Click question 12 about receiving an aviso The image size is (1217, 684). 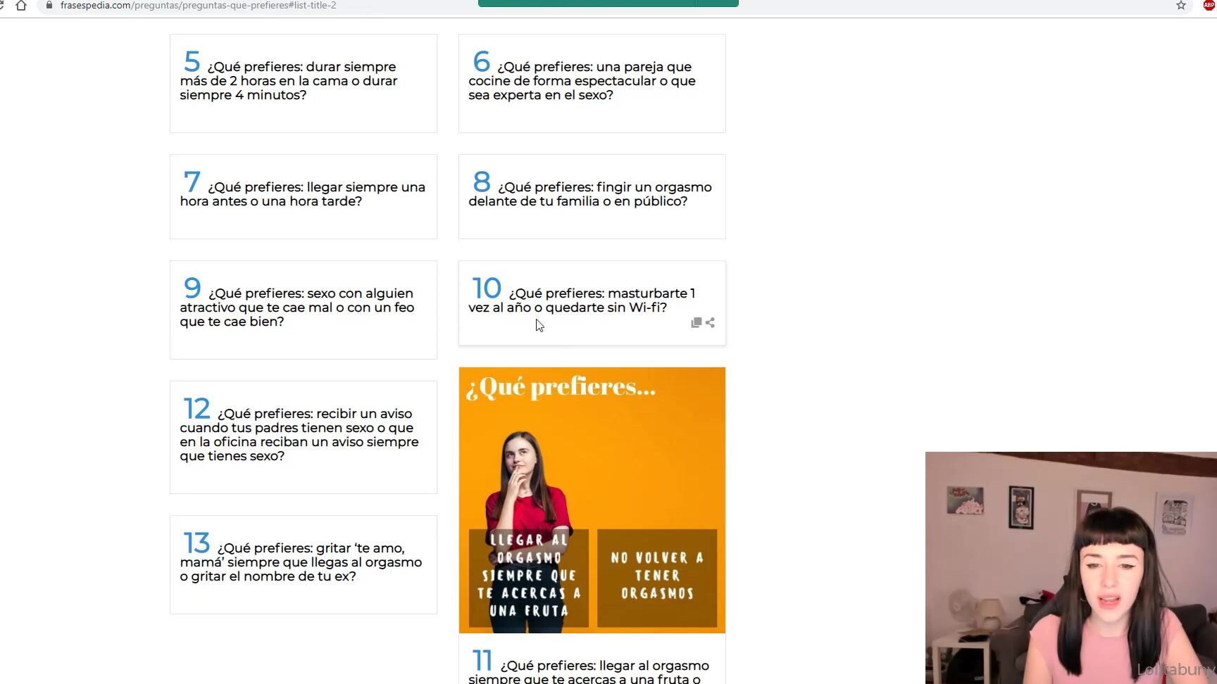[x=303, y=436]
